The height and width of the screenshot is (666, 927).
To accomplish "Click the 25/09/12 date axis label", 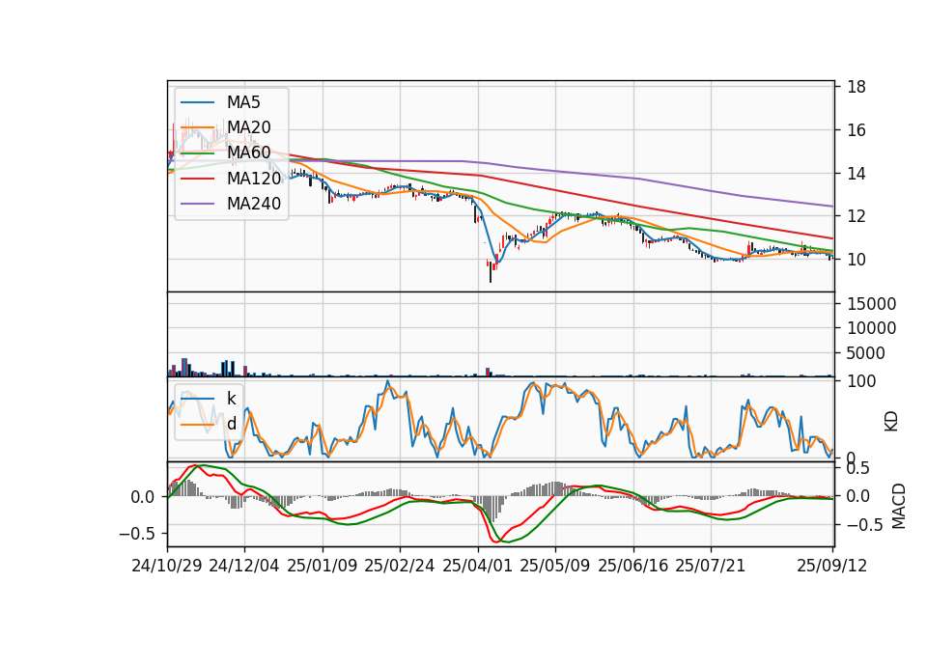I will pyautogui.click(x=832, y=566).
